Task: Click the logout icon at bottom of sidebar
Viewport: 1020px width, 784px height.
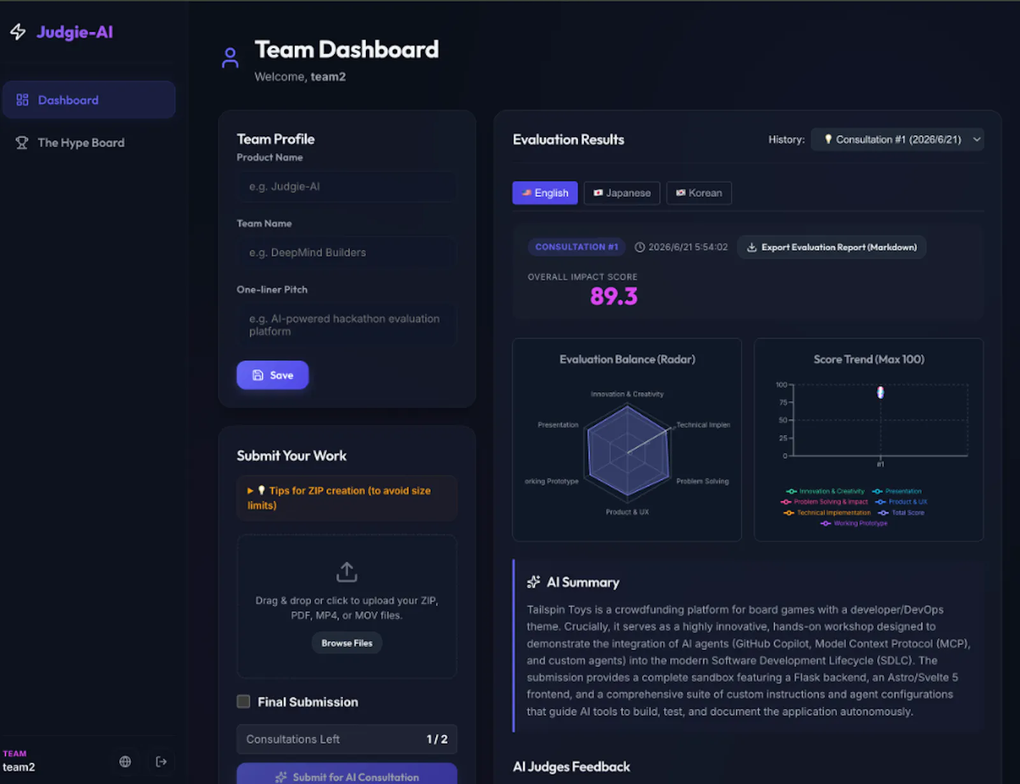Action: (161, 762)
